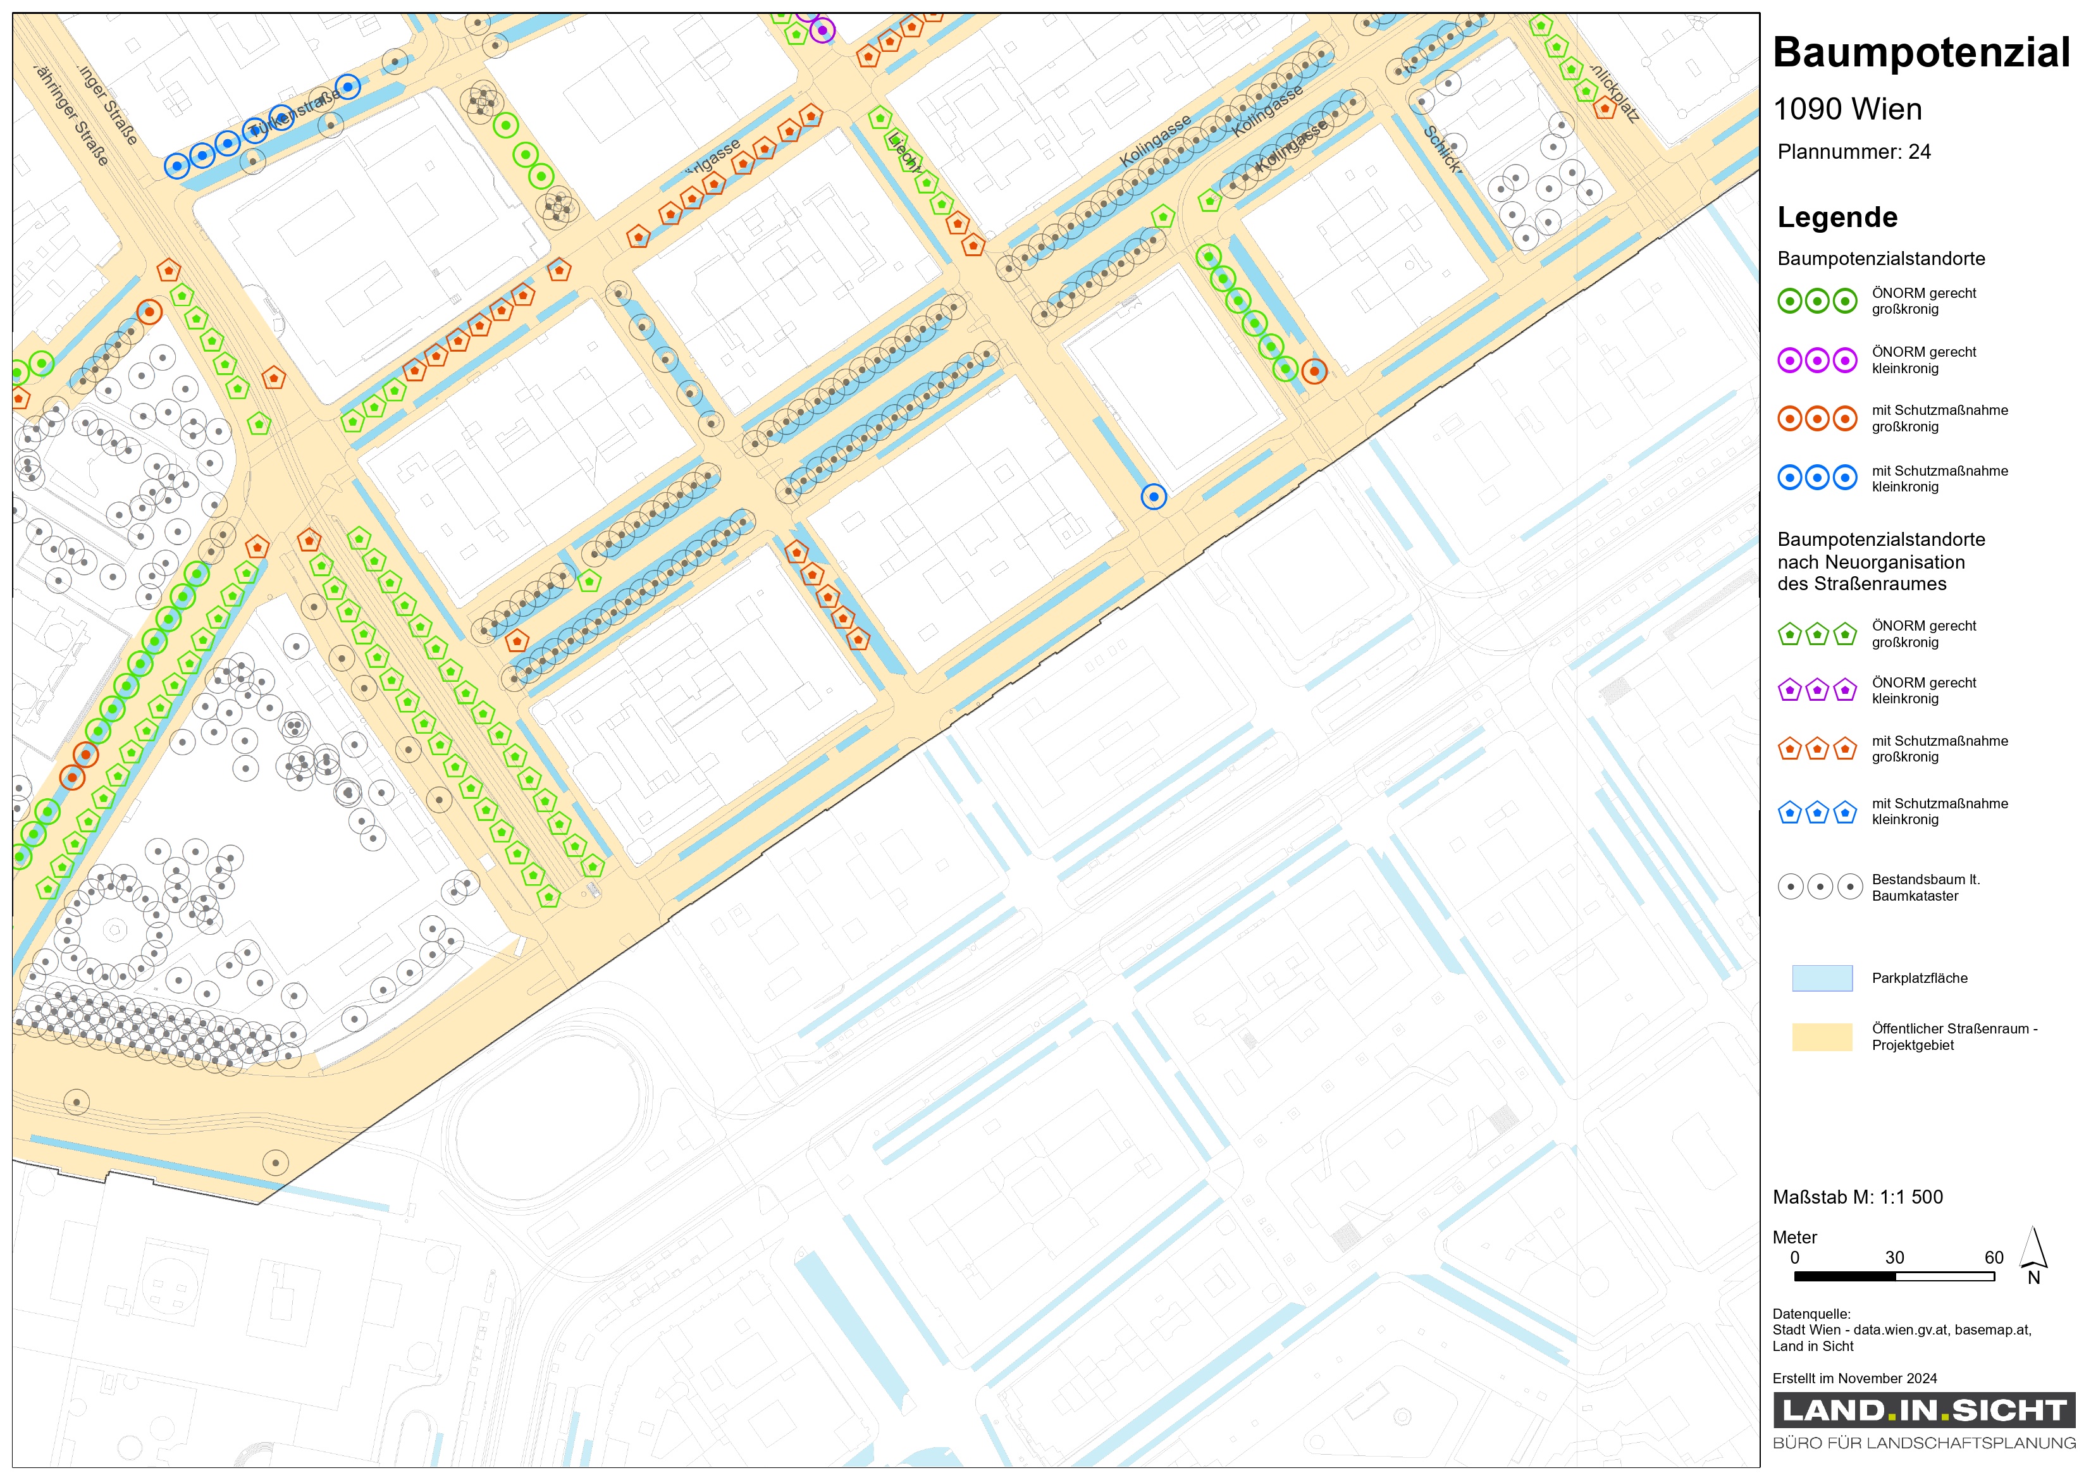Click the Parkplatzfläche light blue swatch
The image size is (2091, 1480).
point(1822,978)
